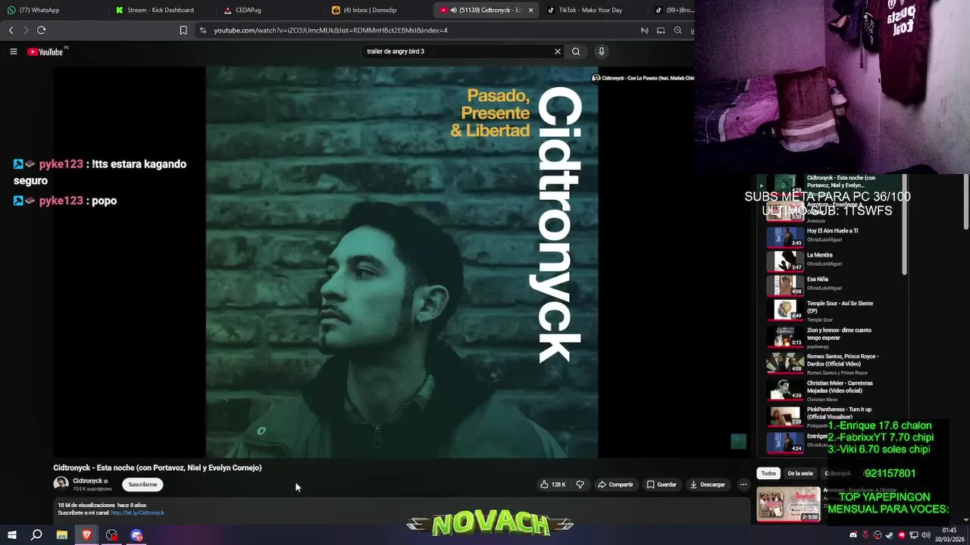Click the picture-in-picture icon in address bar
Viewport: 970px width, 545px height.
(x=661, y=30)
